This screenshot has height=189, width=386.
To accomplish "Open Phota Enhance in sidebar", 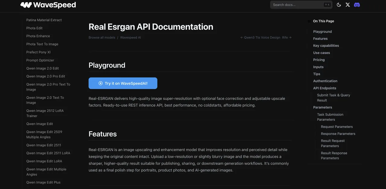I will coord(38,36).
